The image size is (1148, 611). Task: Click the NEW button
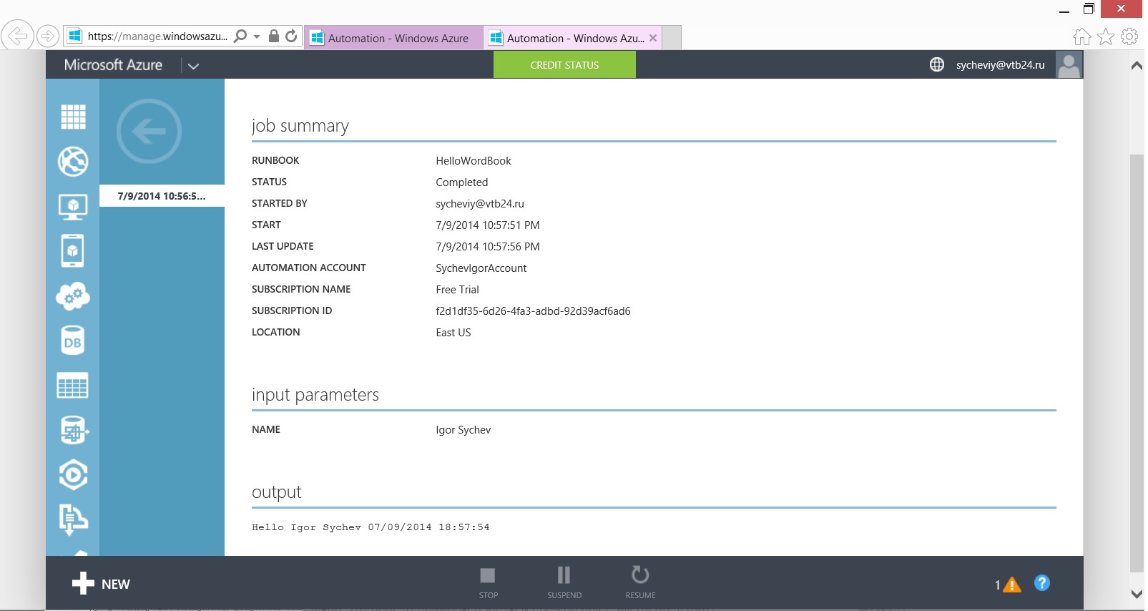click(101, 584)
